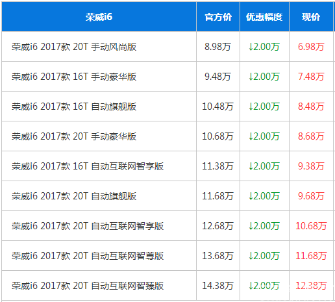Click the 14.38万 official price
The image size is (335, 302).
[x=217, y=286]
